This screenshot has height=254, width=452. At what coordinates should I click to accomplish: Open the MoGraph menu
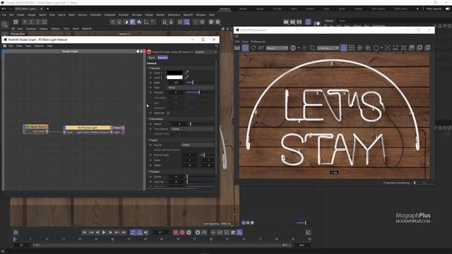coord(96,15)
